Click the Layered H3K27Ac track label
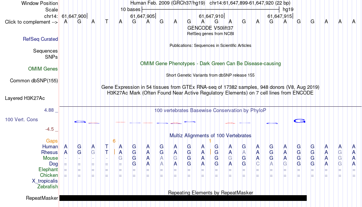Viewport: 362px width, 207px height. 25,98
